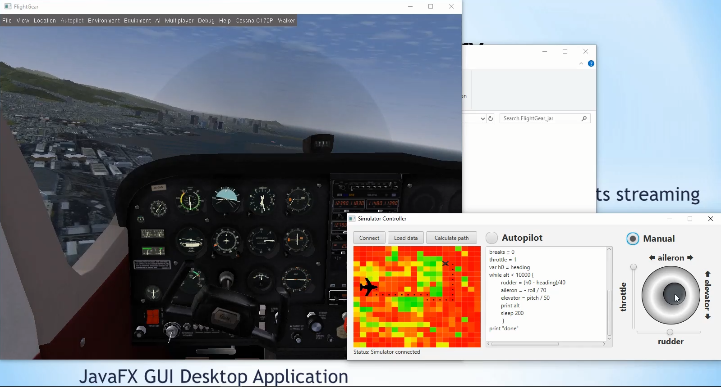Click the attitude indicator gauge in cockpit
The height and width of the screenshot is (387, 721).
point(226,200)
